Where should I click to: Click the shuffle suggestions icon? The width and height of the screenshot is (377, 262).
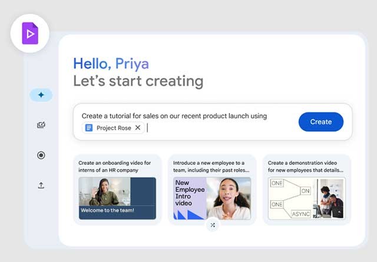213,225
